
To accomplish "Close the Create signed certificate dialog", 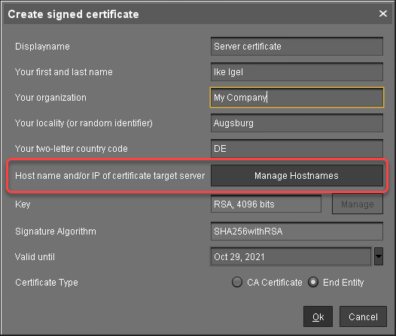I will pyautogui.click(x=383, y=14).
